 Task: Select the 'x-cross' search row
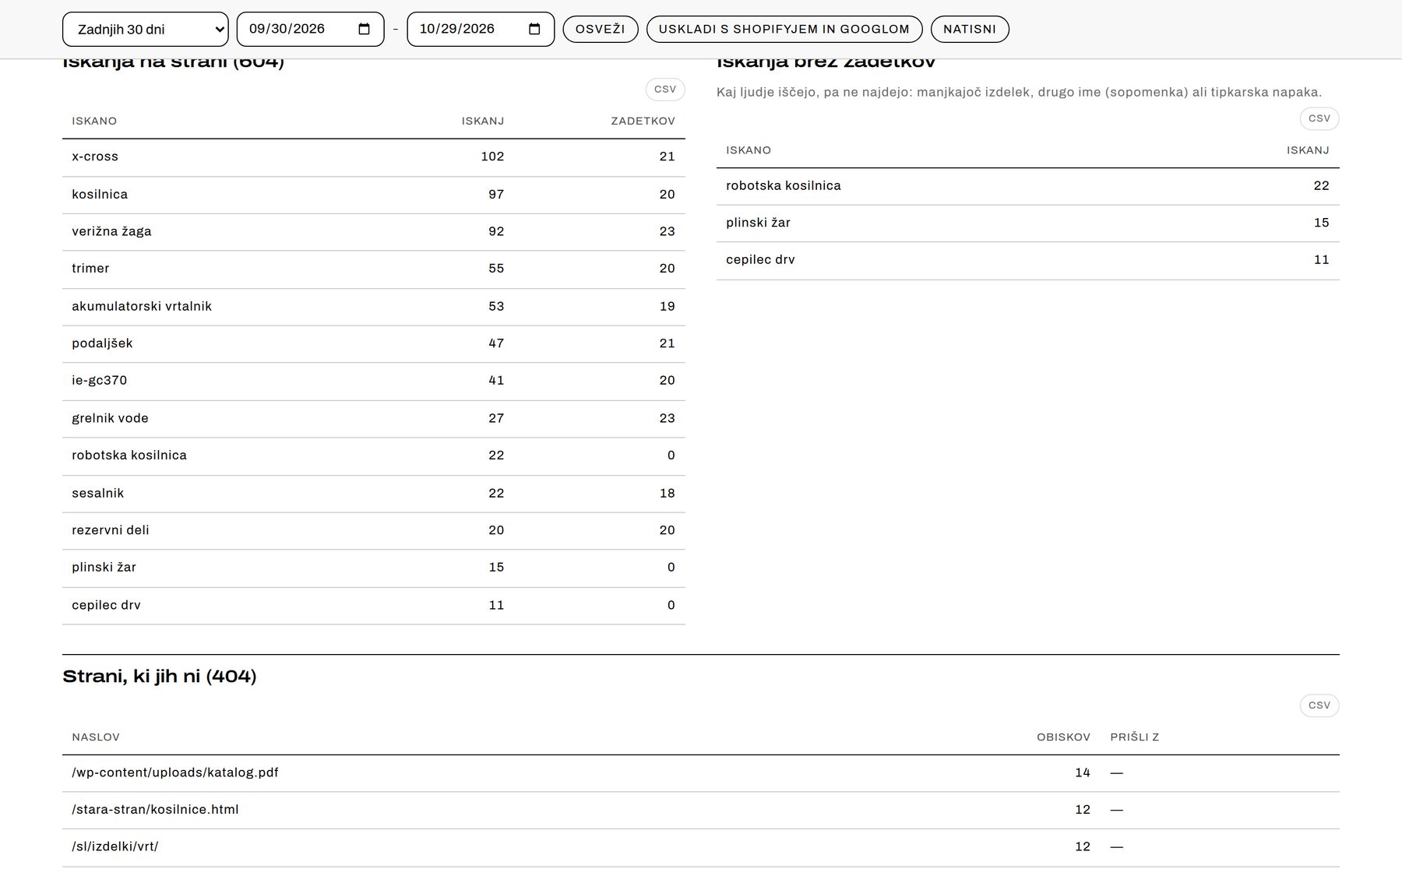(x=374, y=157)
